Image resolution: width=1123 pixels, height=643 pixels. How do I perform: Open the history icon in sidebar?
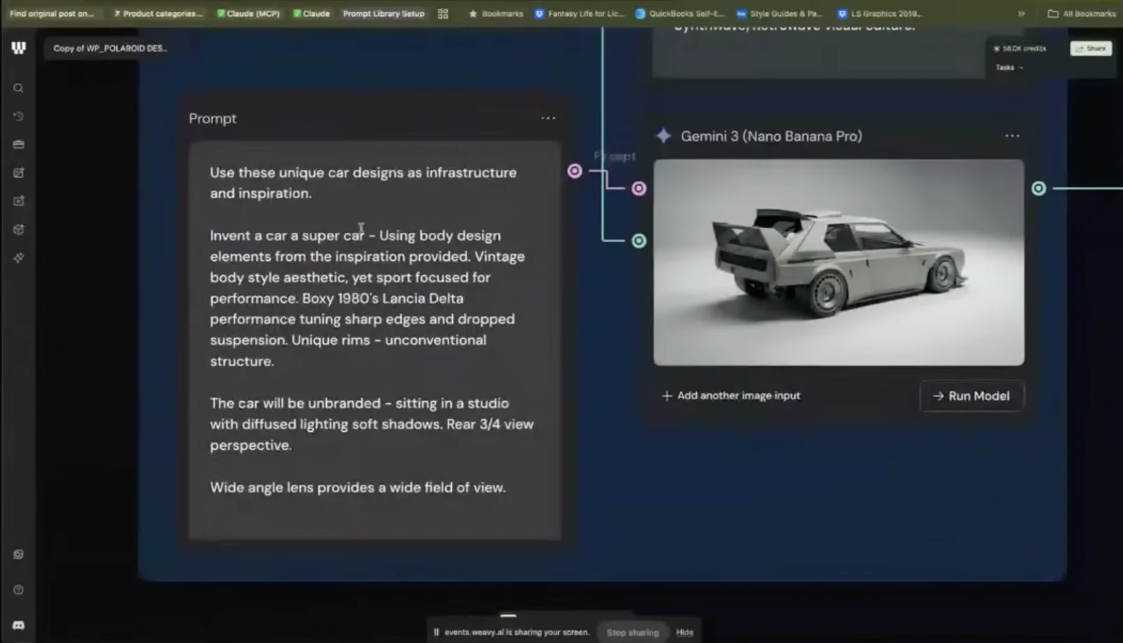click(18, 116)
